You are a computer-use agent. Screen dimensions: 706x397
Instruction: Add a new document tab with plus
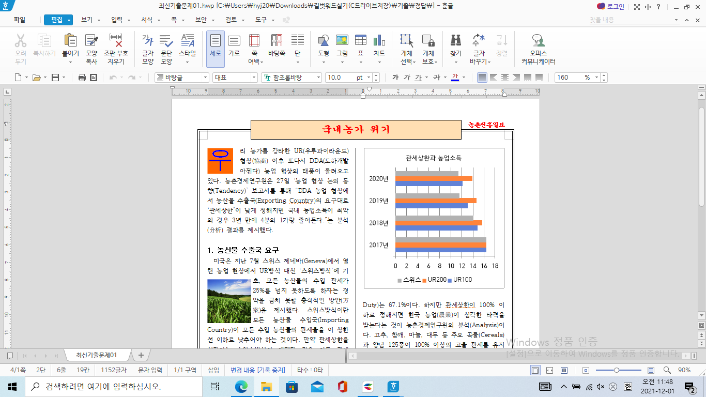click(x=141, y=355)
